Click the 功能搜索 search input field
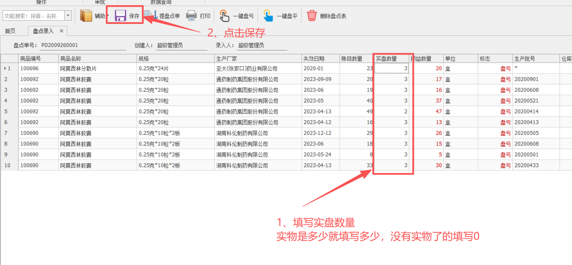Image resolution: width=572 pixels, height=265 pixels. tap(34, 16)
